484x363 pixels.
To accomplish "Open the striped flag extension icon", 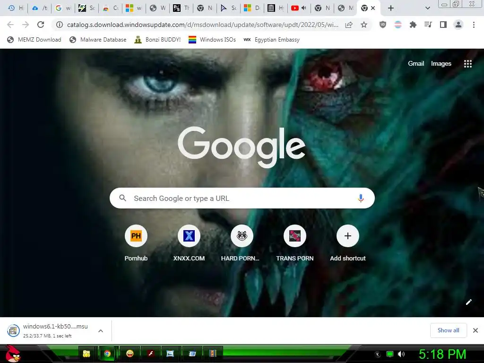I will click(x=398, y=25).
